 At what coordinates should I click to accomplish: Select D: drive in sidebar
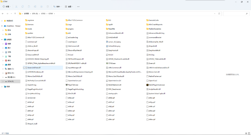[x=10, y=73]
